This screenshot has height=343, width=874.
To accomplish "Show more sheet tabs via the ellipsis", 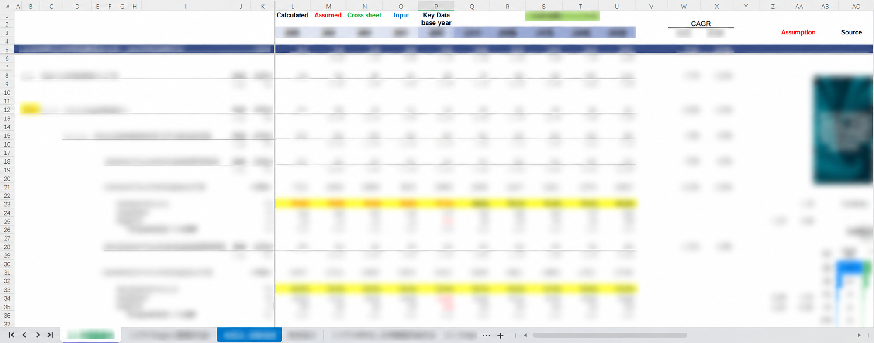I will [486, 335].
